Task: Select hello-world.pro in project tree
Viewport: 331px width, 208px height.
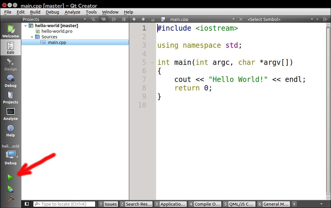Action: click(57, 31)
